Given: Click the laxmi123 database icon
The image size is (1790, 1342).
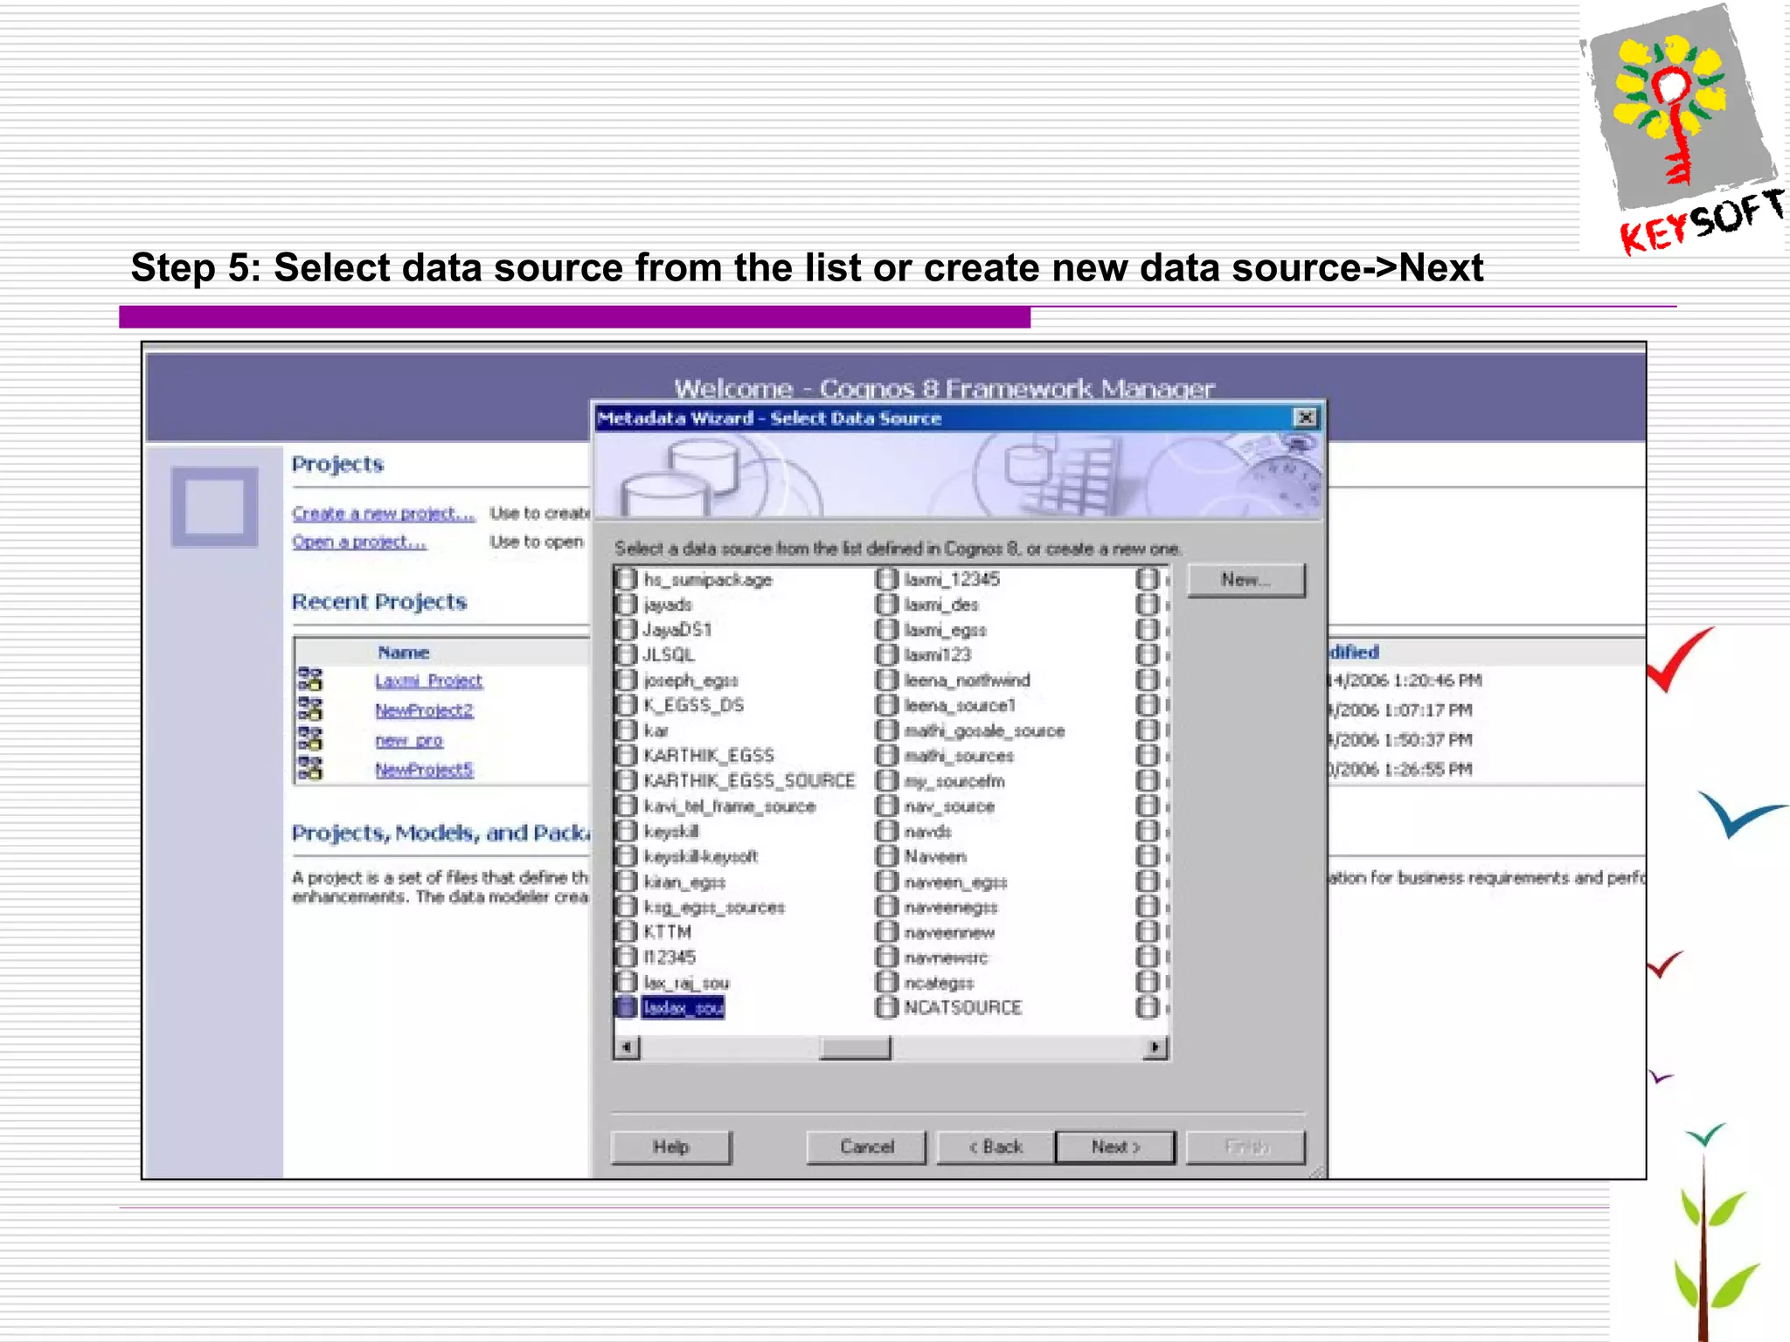Looking at the screenshot, I should [887, 654].
